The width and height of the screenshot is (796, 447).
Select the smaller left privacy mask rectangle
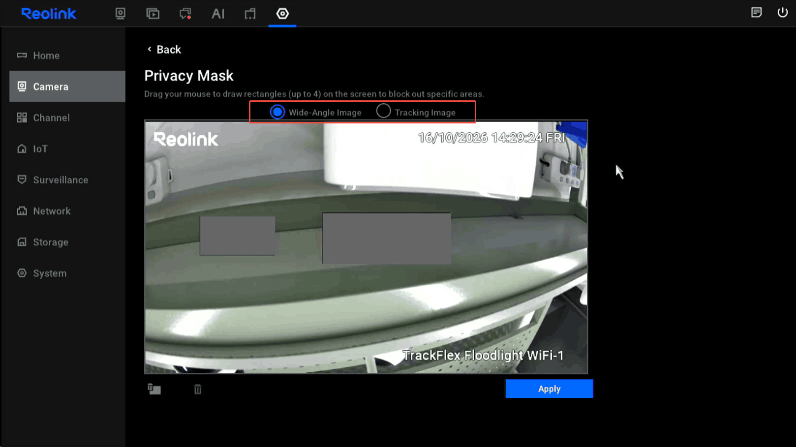238,236
